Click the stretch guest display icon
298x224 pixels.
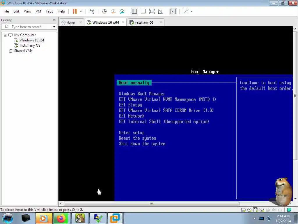tap(185, 11)
